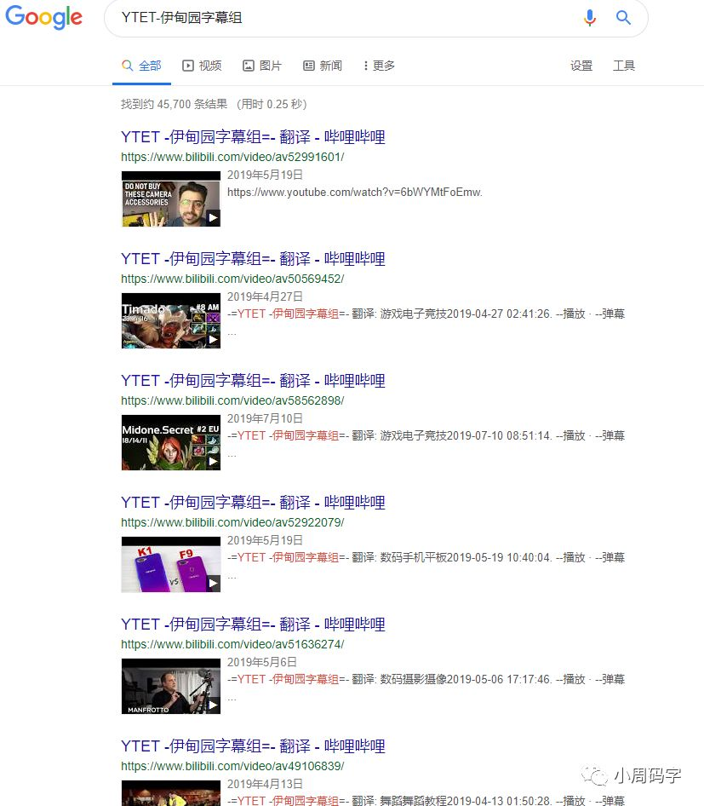
Task: Open the DO NOT BUY THESE CAMERA ACCESSORIES thumbnail
Action: (x=171, y=199)
